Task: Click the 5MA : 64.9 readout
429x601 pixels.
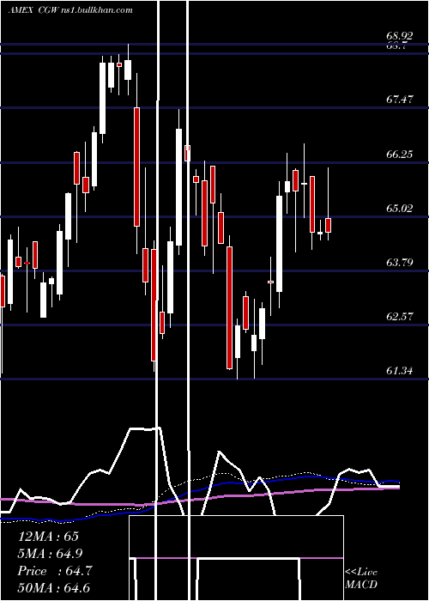Action: (50, 554)
